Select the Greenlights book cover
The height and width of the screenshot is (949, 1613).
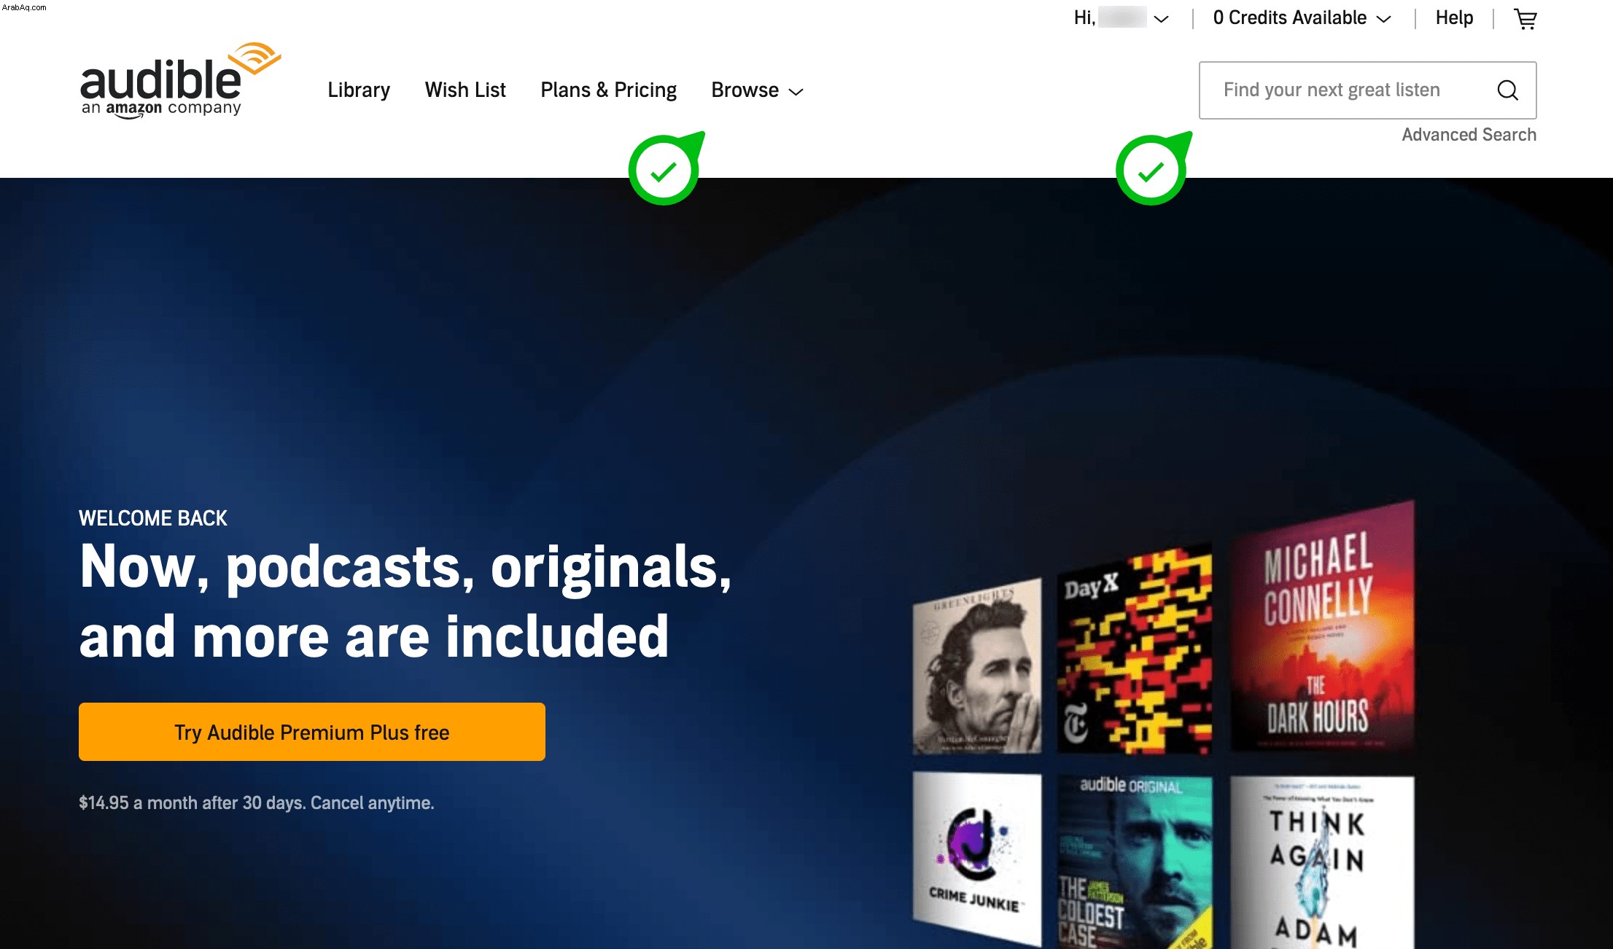pyautogui.click(x=977, y=667)
